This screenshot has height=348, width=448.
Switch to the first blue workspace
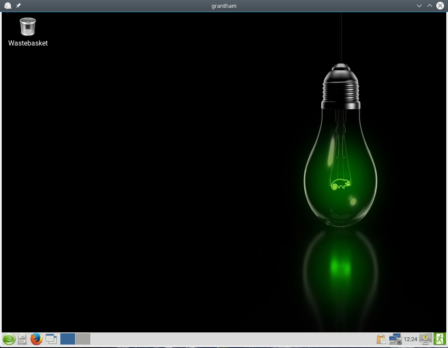tap(68, 339)
